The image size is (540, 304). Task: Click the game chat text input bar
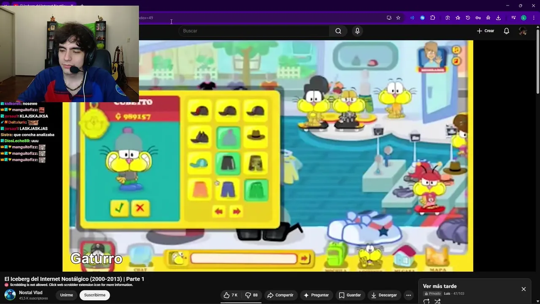pos(243,258)
